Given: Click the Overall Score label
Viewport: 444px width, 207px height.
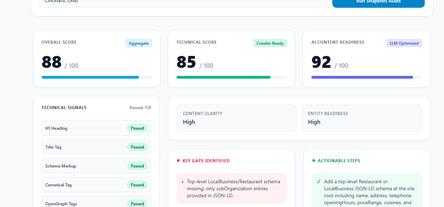Looking at the screenshot, I should pyautogui.click(x=59, y=42).
